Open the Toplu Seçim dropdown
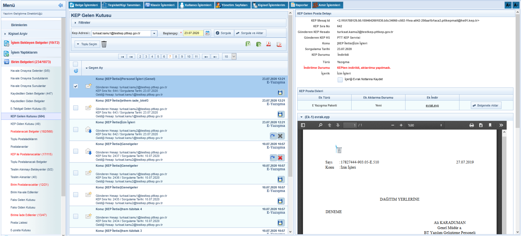 tap(87, 44)
